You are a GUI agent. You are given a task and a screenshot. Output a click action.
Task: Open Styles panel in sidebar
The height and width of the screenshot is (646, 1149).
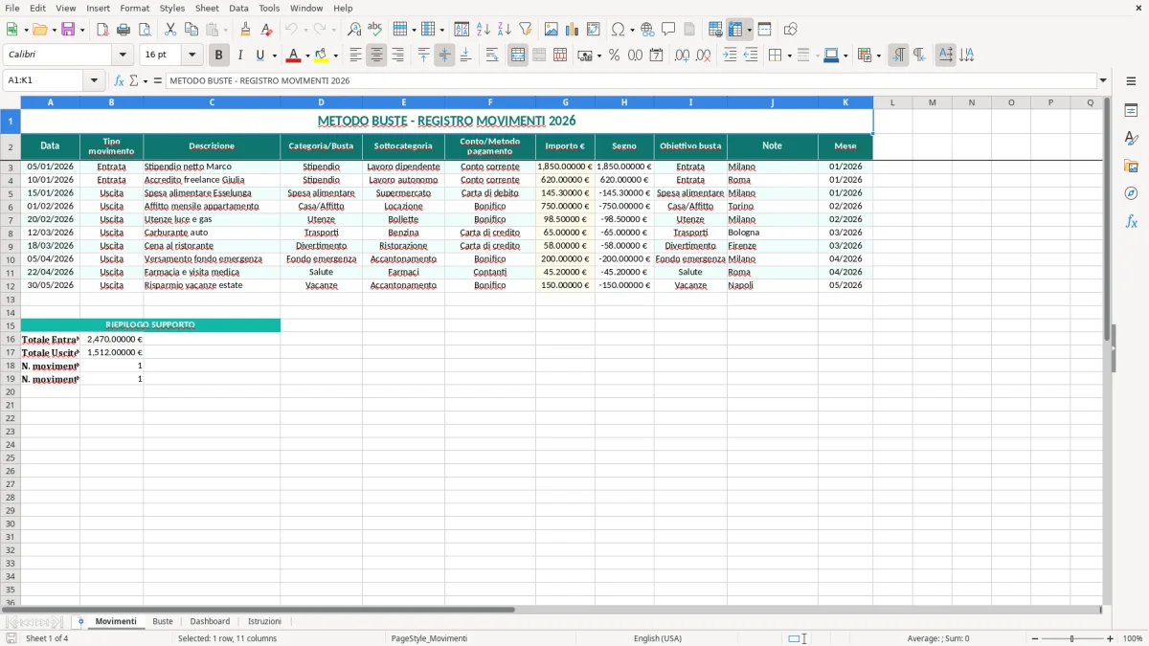1131,138
